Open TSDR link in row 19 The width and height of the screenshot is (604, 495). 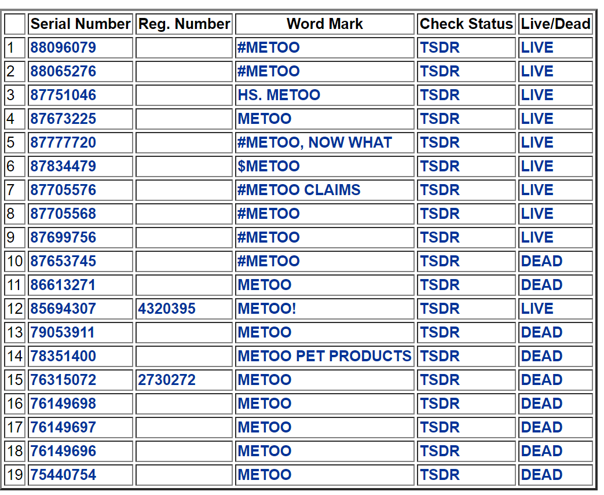tap(440, 475)
